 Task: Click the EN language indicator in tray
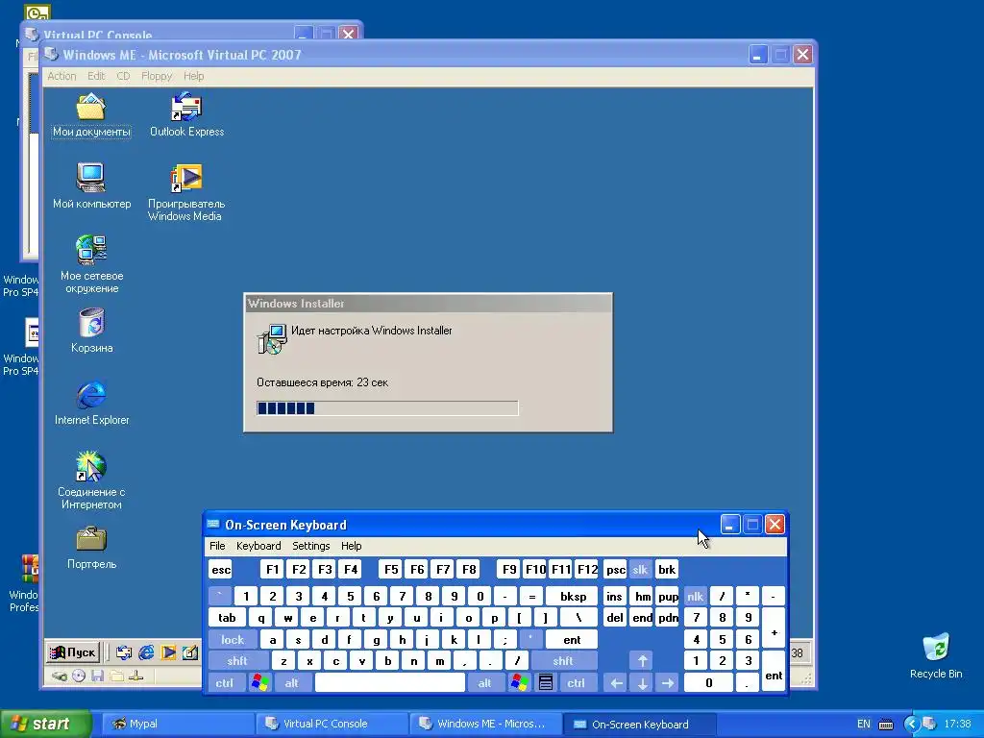coord(864,725)
